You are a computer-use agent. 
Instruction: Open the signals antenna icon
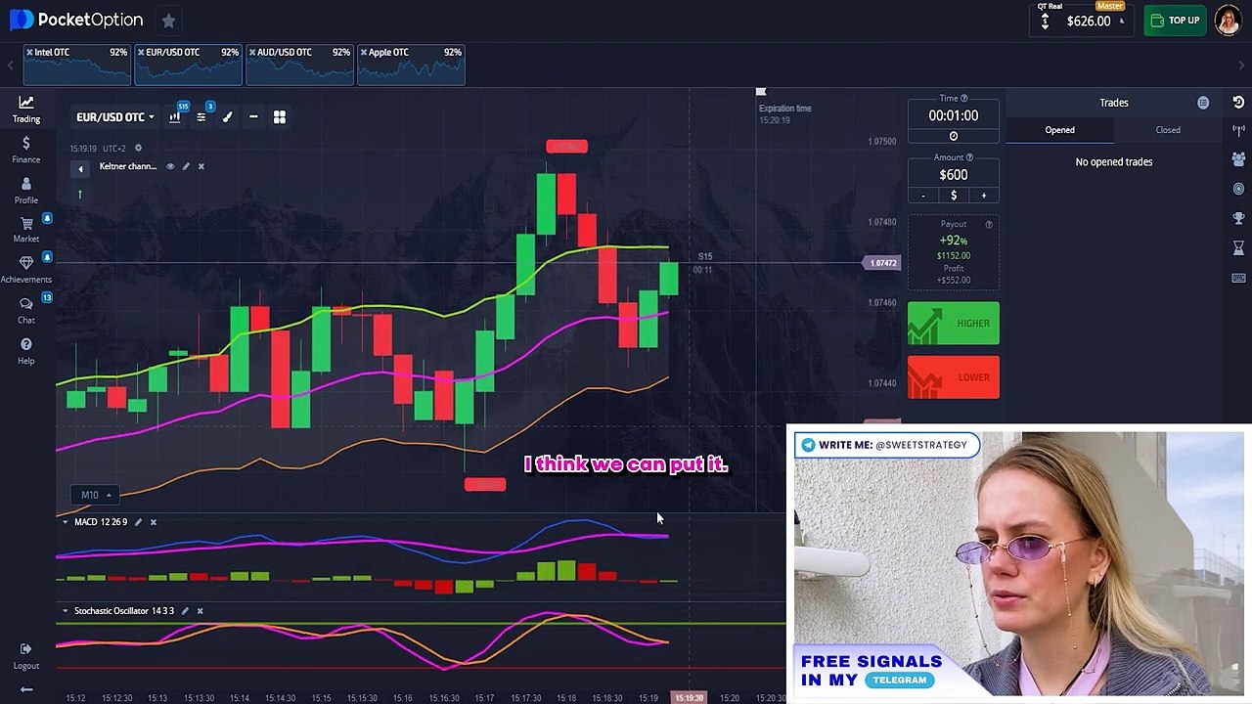pos(1238,130)
